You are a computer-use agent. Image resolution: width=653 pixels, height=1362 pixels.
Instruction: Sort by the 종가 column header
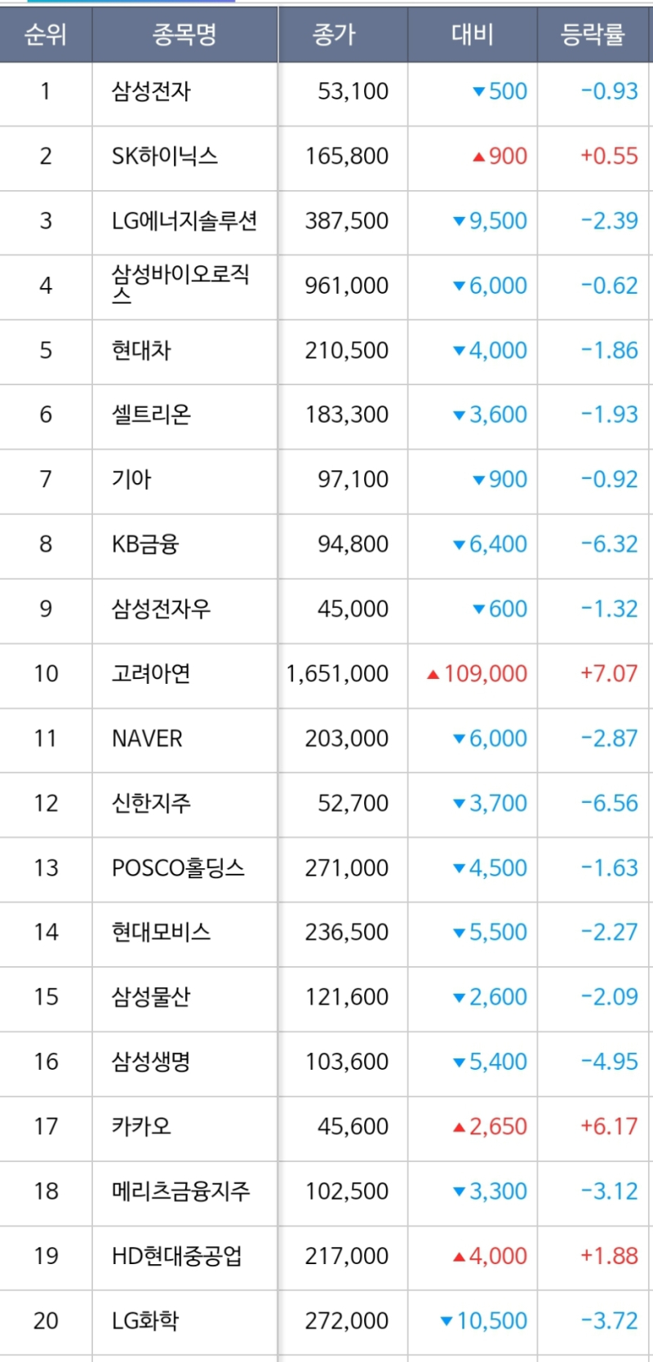point(335,34)
